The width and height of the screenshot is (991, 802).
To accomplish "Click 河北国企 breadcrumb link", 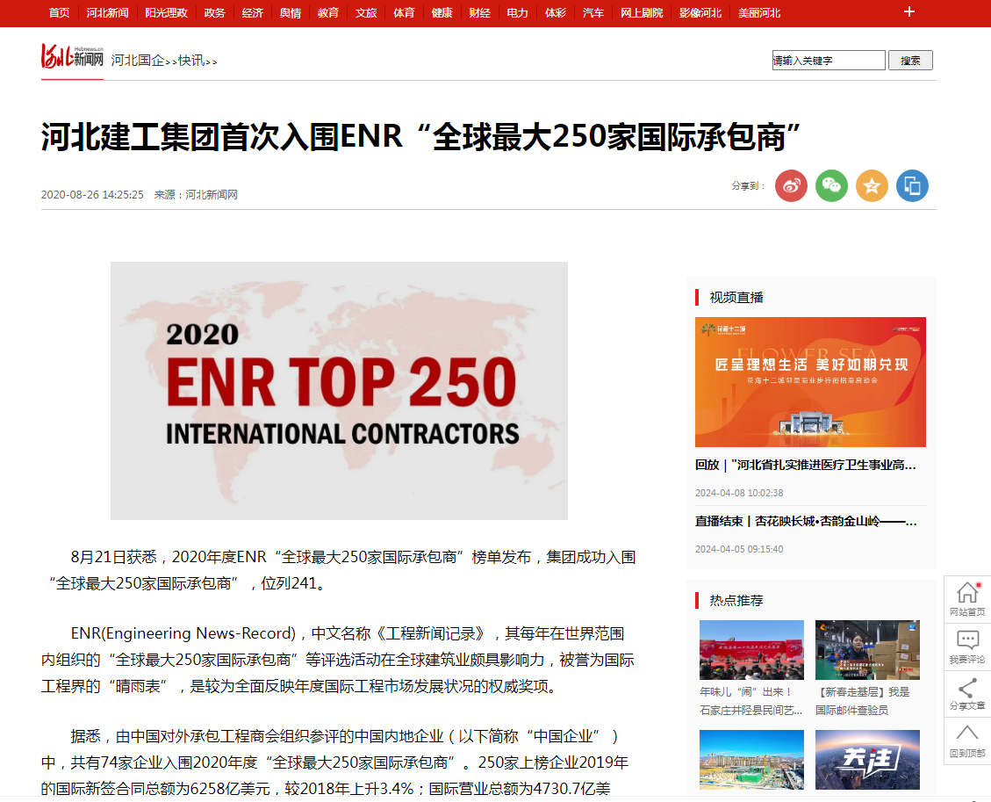I will coord(139,60).
